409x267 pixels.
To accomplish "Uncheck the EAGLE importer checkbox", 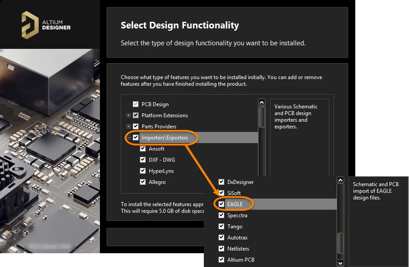I will [222, 204].
